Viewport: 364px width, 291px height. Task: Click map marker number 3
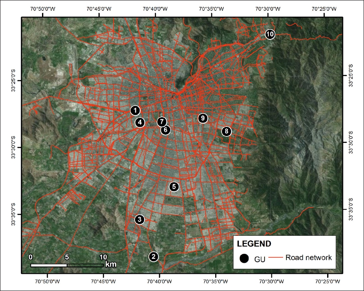coord(139,220)
